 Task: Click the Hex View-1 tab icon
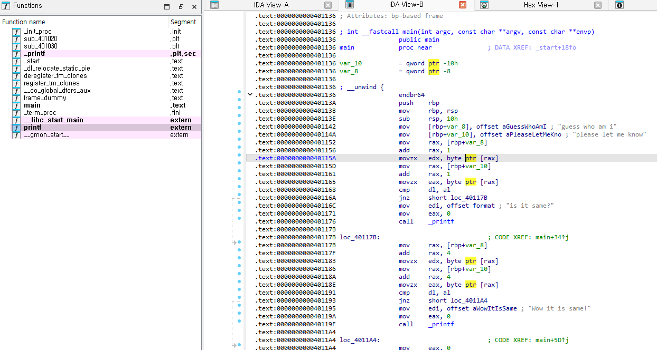coord(484,5)
